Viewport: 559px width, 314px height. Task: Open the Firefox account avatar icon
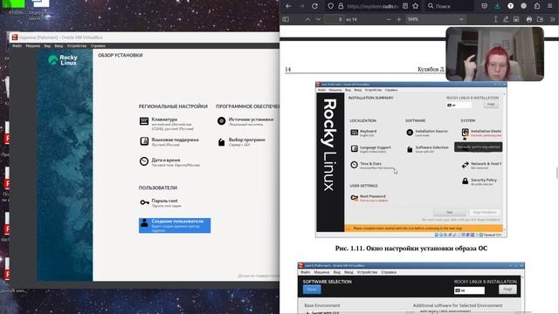point(510,6)
